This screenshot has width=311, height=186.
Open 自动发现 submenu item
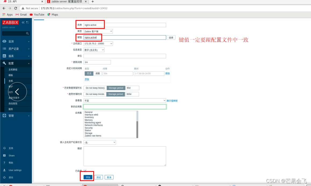click(x=13, y=103)
